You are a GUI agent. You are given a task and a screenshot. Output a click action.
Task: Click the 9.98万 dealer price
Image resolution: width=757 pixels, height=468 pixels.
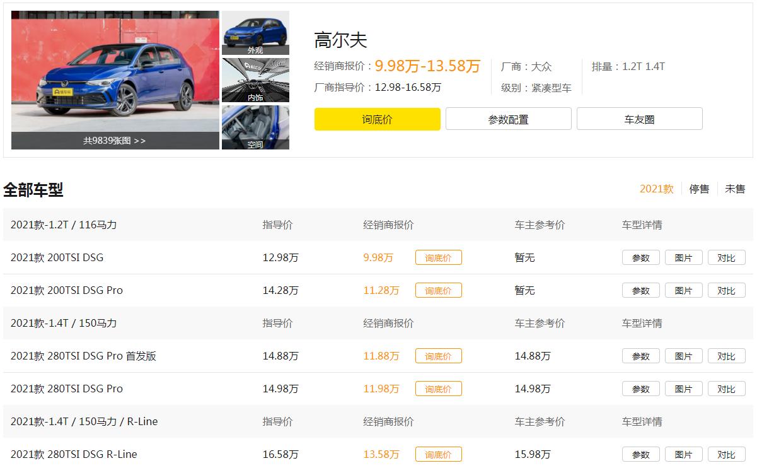(x=378, y=257)
